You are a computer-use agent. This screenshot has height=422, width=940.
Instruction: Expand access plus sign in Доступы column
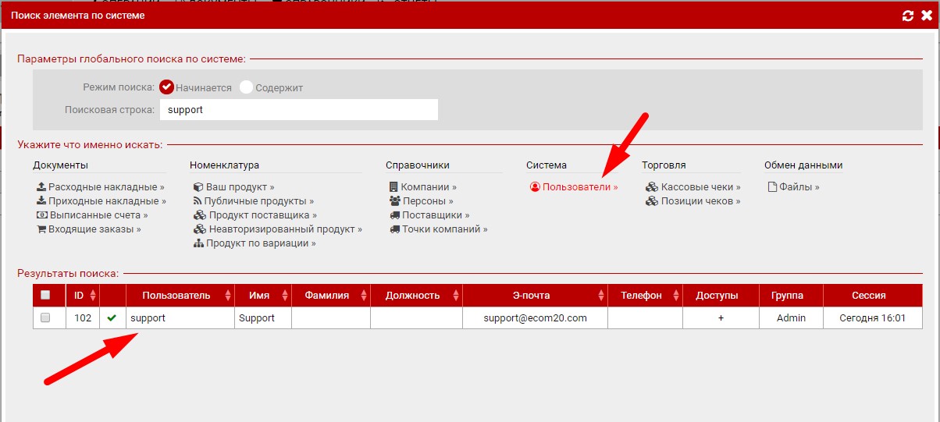point(721,318)
